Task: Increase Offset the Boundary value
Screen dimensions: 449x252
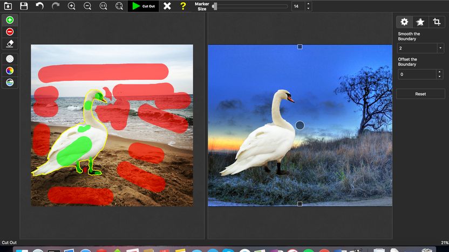Action: point(439,72)
